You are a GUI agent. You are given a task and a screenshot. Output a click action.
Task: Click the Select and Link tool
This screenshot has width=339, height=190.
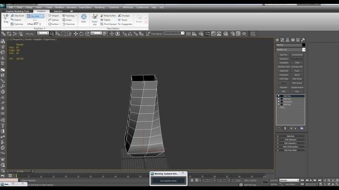click(x=4, y=34)
